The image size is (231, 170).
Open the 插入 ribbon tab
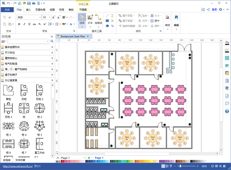[x=28, y=10]
